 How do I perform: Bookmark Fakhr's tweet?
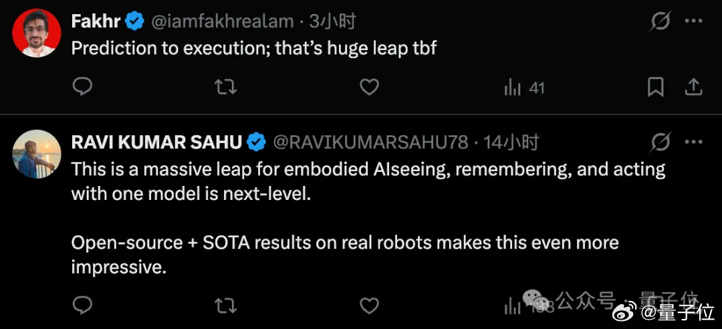[656, 87]
